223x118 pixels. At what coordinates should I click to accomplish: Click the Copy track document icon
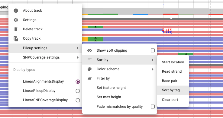(16, 38)
